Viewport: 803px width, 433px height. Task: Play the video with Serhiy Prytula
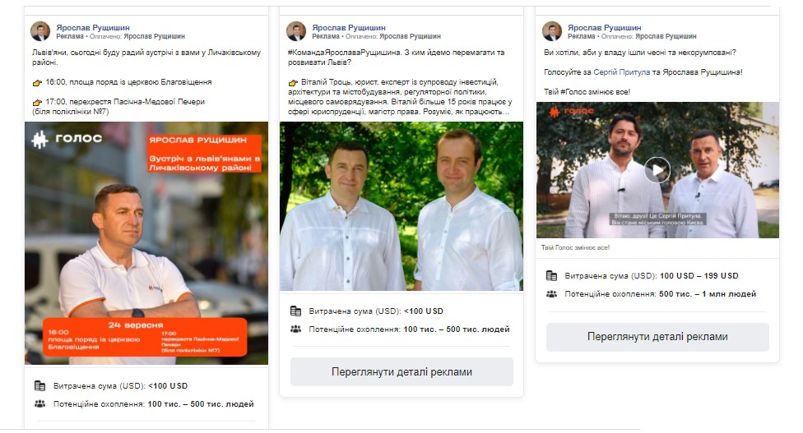[x=657, y=169]
